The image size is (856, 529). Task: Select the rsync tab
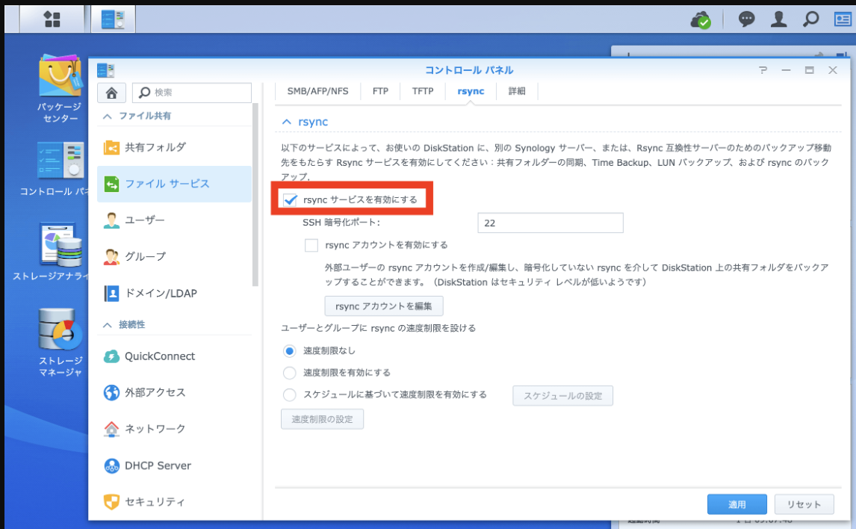point(471,91)
